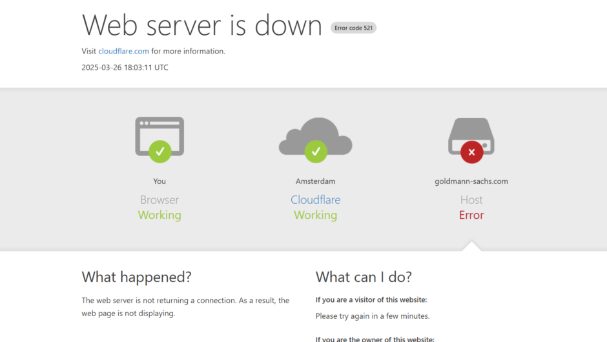Click the green 'Working' status under Cloudflare
Viewport: 607px width, 342px height.
(x=315, y=215)
